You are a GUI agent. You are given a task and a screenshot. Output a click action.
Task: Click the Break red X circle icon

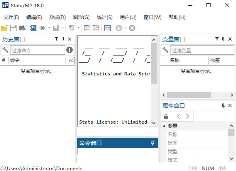pyautogui.click(x=132, y=28)
